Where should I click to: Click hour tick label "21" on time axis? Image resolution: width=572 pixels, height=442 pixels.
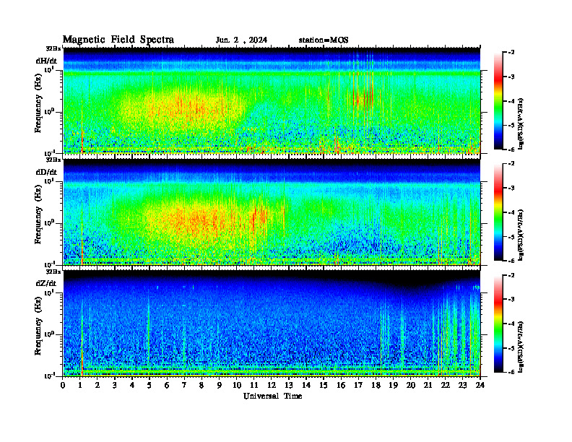(x=428, y=386)
